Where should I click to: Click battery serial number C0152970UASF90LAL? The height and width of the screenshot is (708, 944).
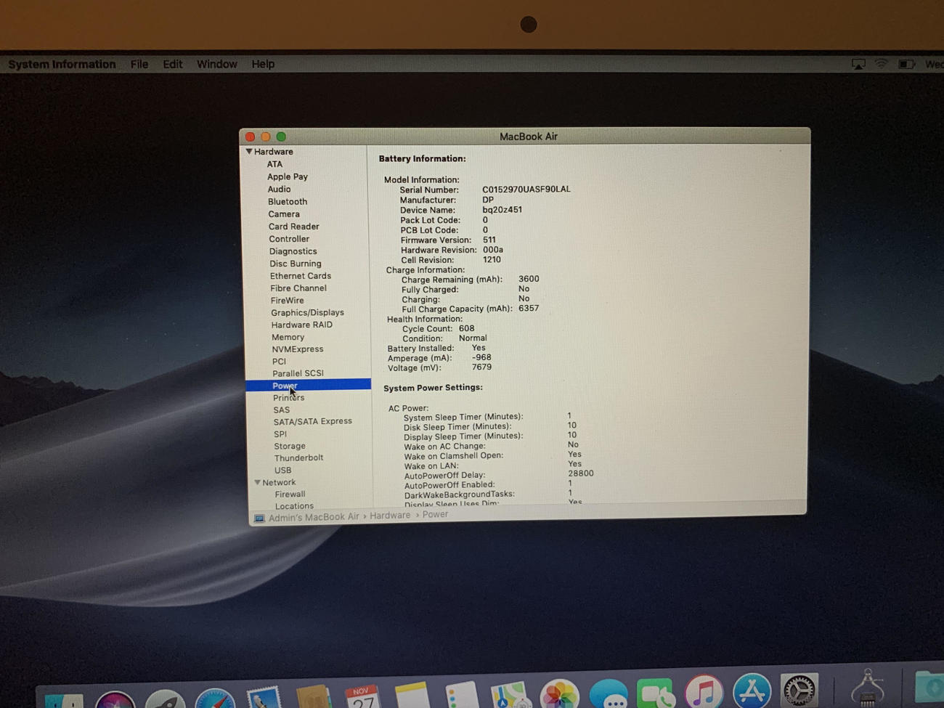pos(526,190)
